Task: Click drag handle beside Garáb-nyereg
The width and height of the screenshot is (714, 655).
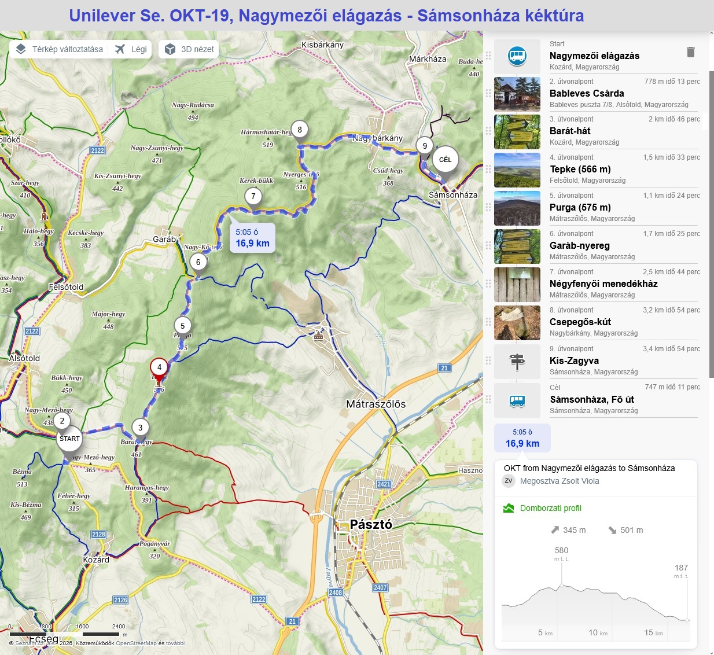Action: click(488, 245)
